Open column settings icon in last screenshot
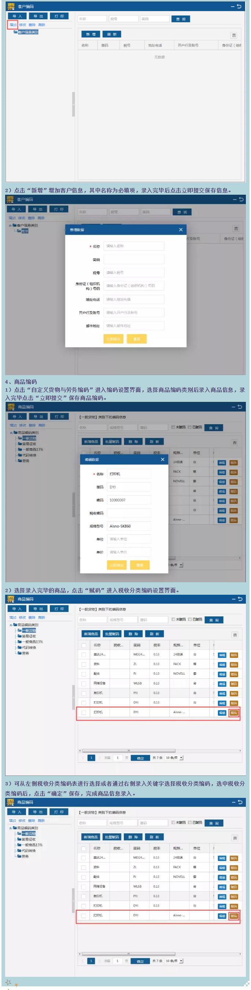 click(x=235, y=838)
